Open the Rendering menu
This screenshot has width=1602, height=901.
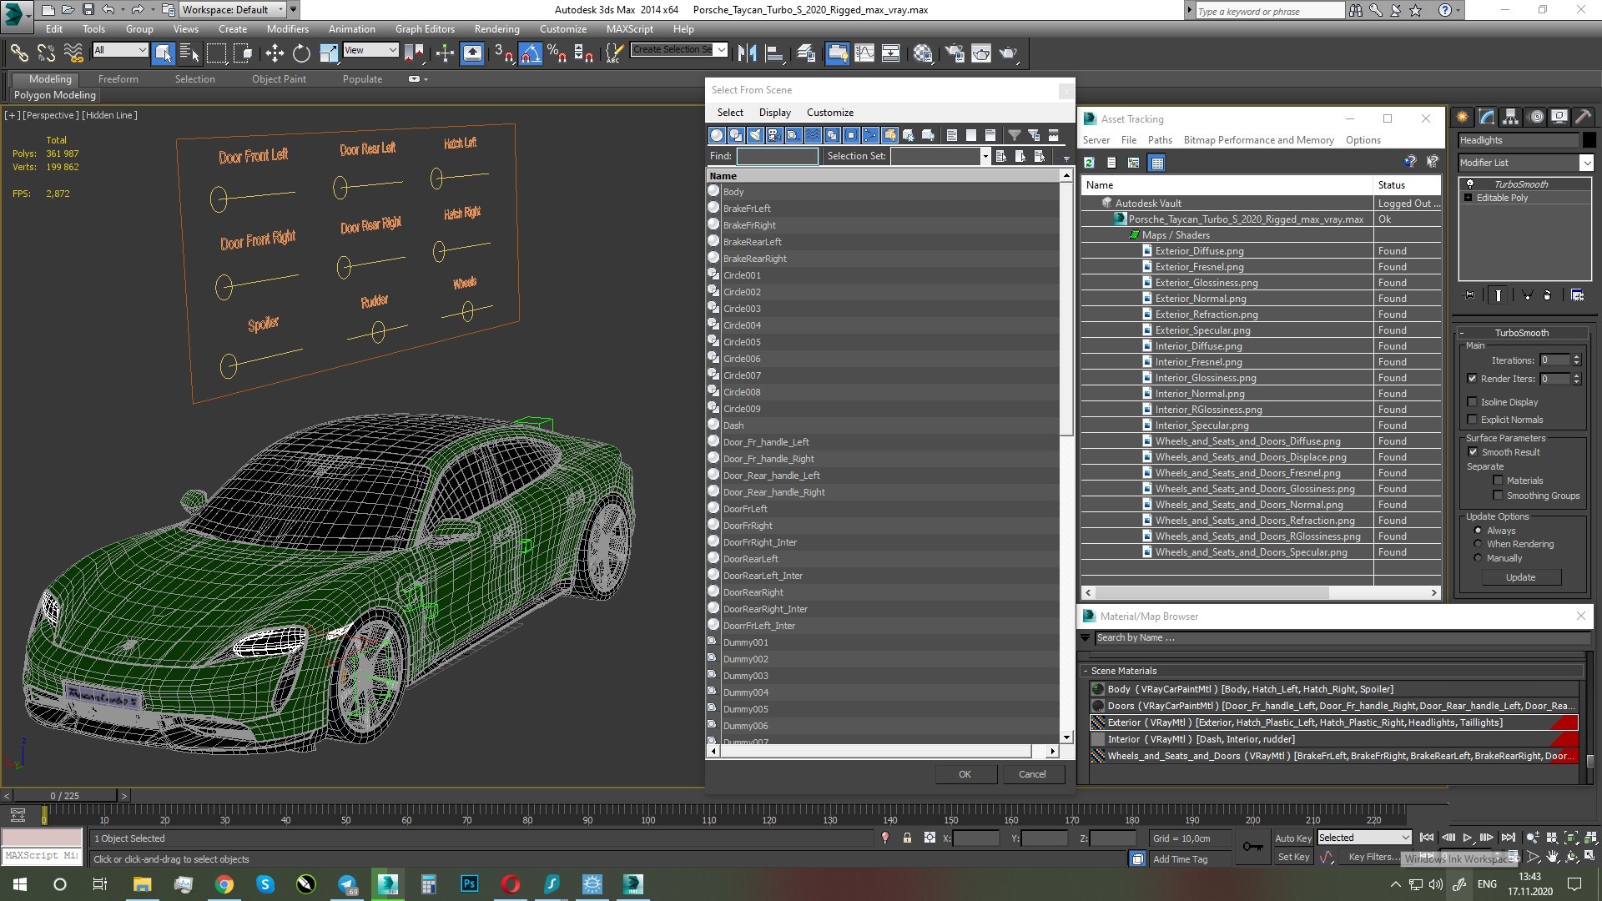coord(496,28)
